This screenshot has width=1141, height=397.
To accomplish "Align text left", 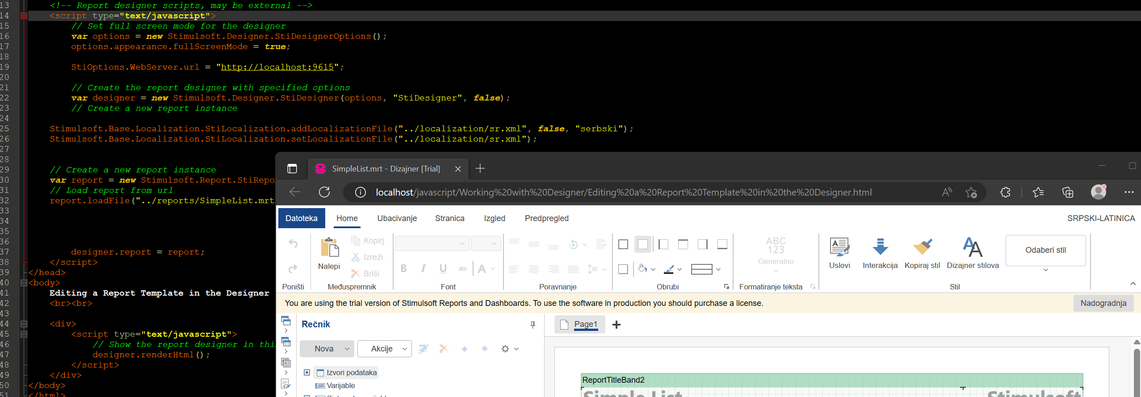I will tap(514, 269).
